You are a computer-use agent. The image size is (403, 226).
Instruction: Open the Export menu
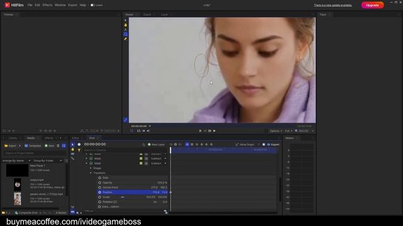click(72, 5)
